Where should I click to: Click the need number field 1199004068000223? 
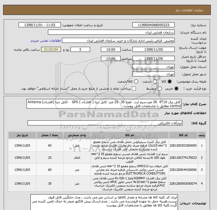pyautogui.click(x=154, y=25)
